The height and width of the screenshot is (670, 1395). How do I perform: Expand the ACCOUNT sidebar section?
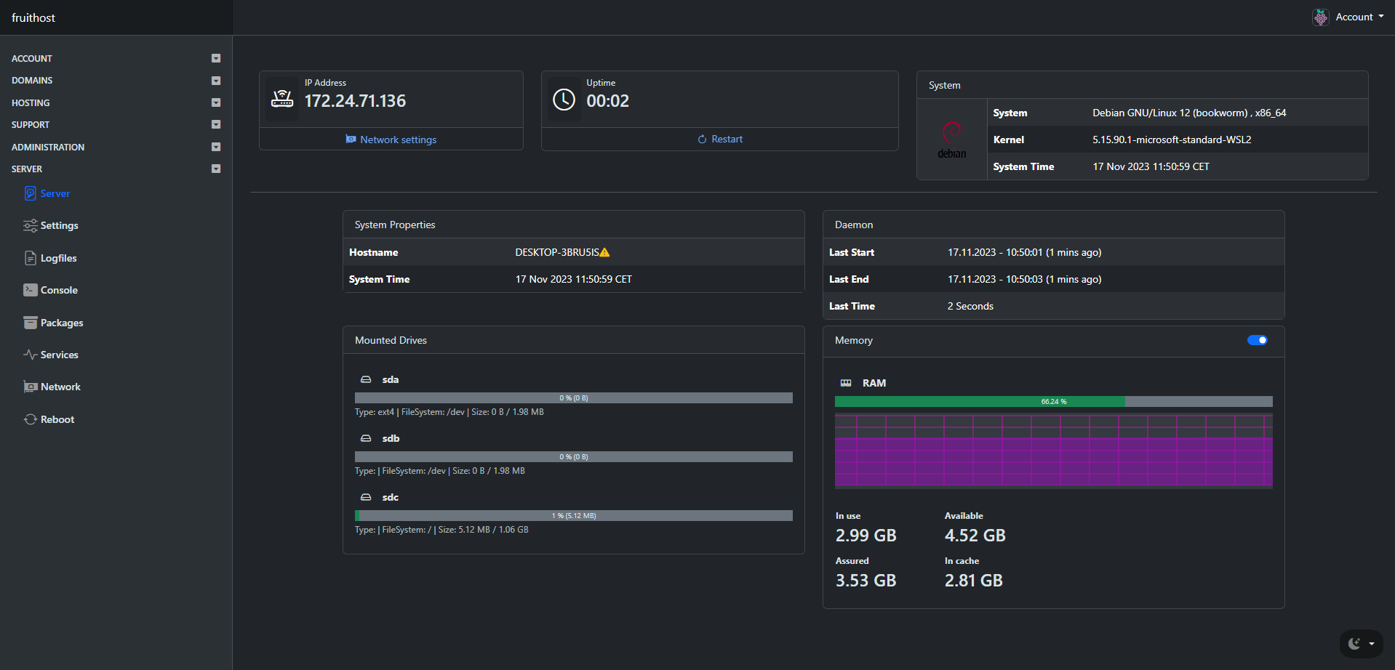click(216, 58)
